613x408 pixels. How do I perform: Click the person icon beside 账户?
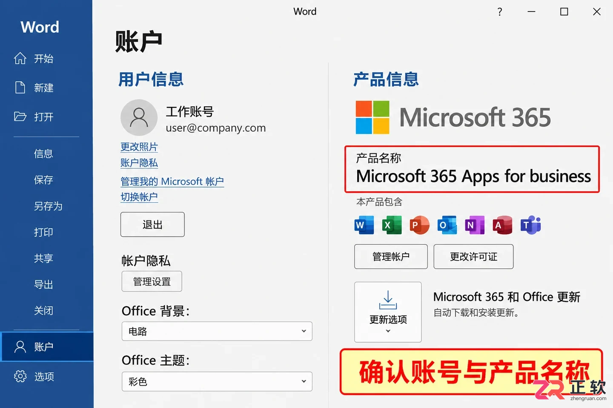coord(20,347)
